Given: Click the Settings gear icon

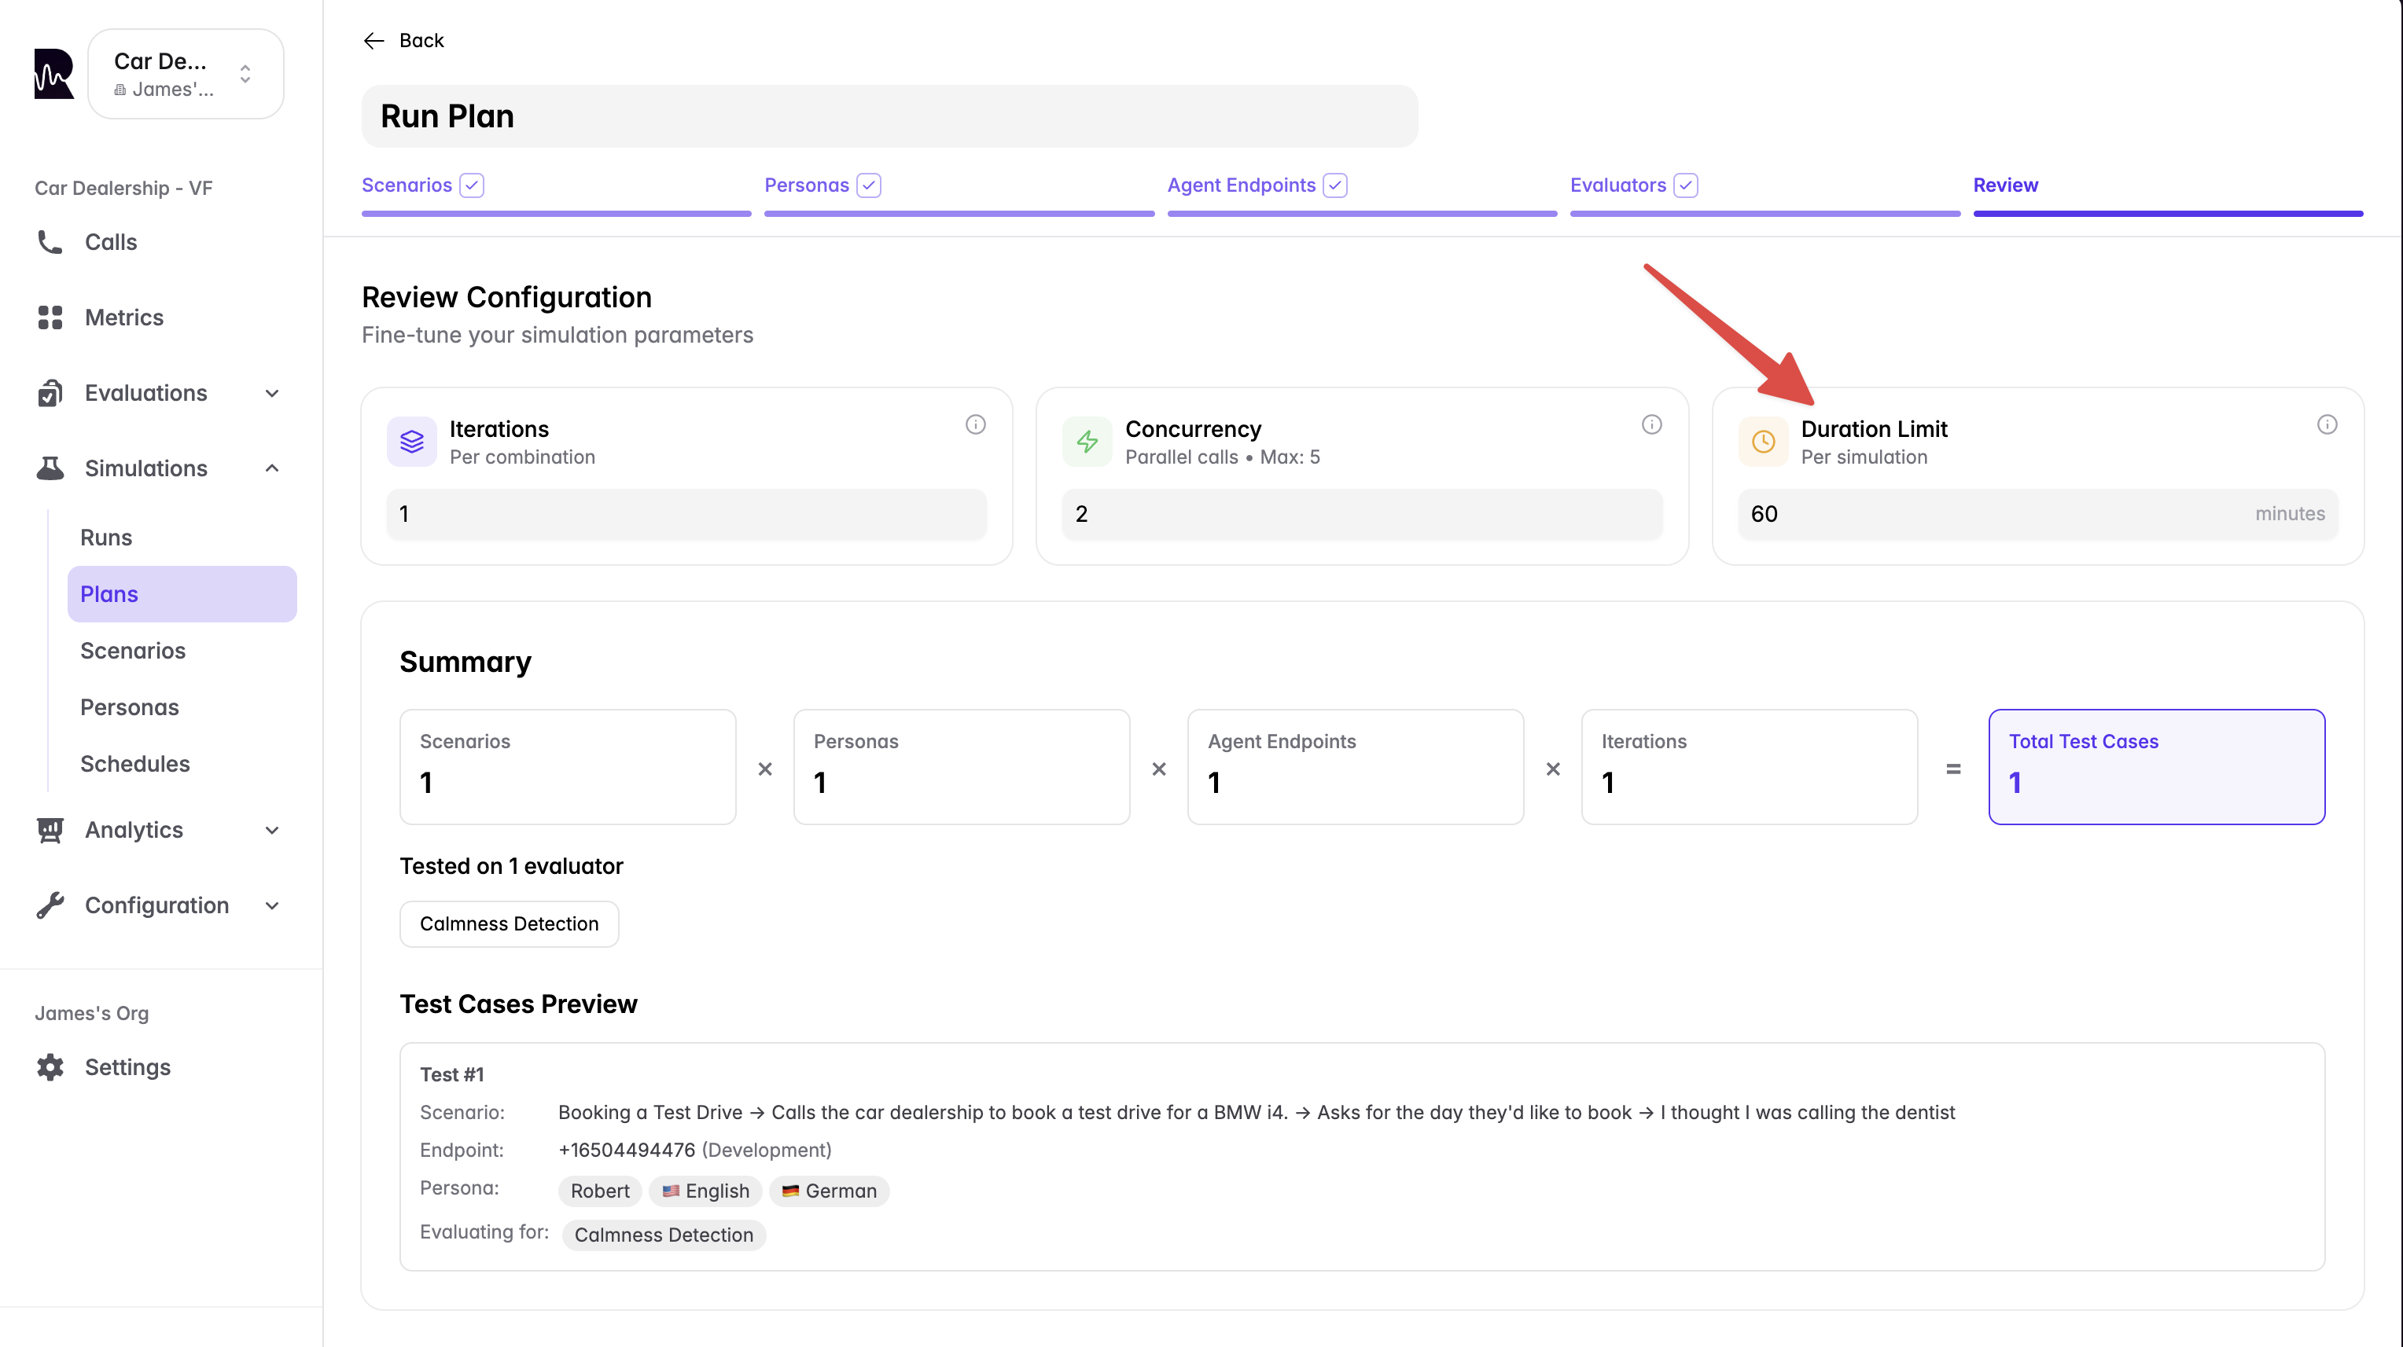Looking at the screenshot, I should coord(50,1067).
